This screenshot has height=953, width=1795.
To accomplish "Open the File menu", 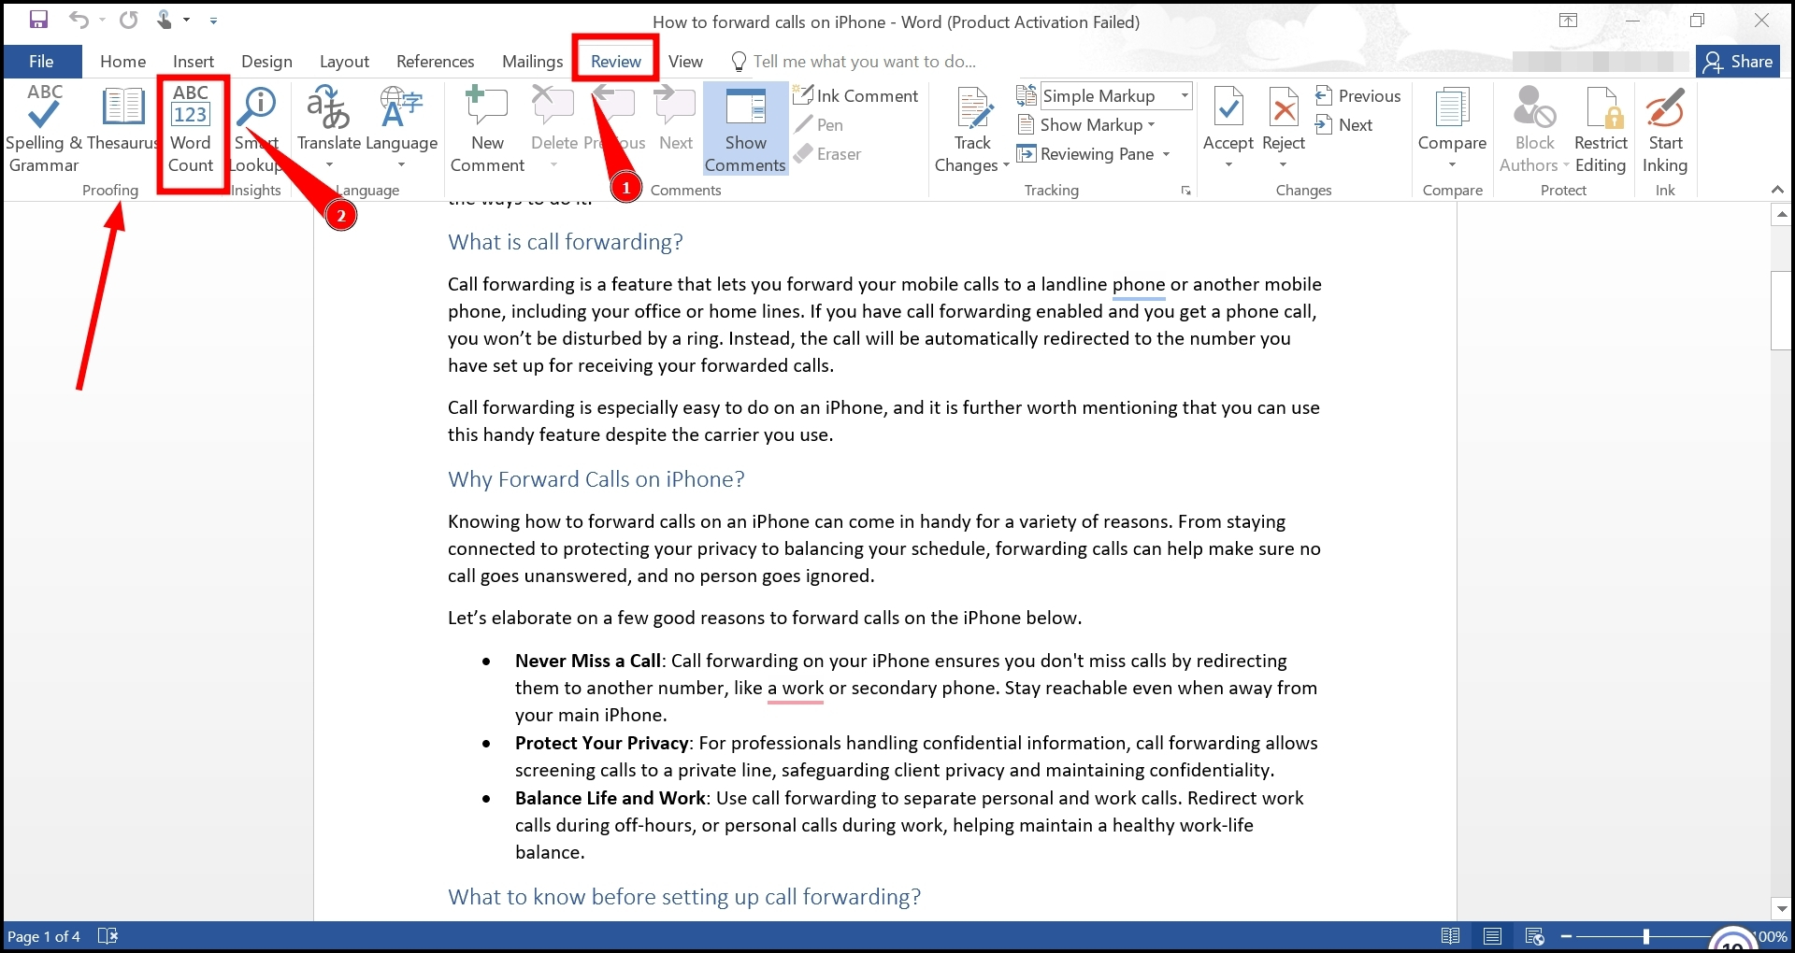I will click(x=40, y=61).
